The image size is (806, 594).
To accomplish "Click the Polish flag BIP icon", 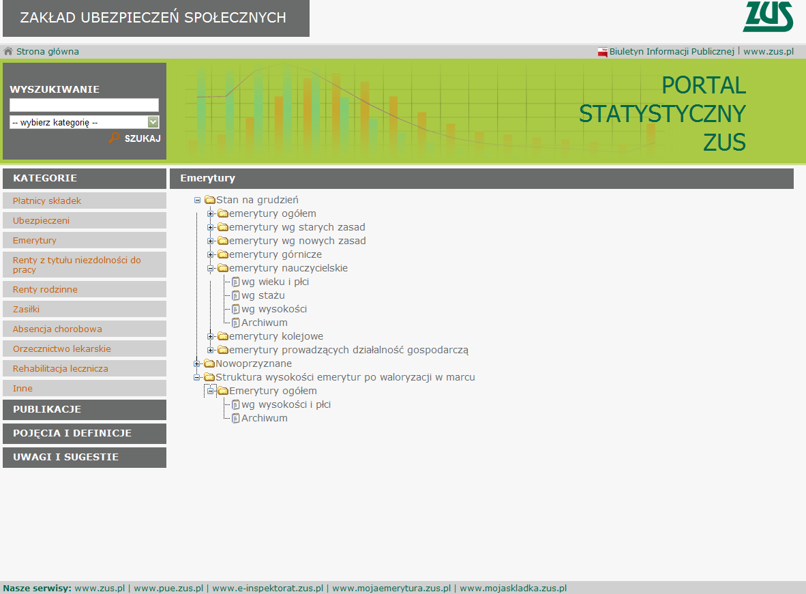I will tap(602, 52).
